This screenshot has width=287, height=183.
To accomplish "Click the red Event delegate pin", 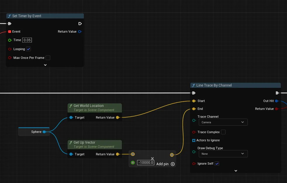I will (10, 31).
